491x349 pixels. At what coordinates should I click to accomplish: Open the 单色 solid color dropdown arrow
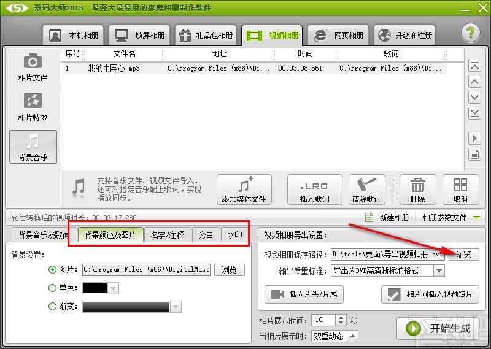(113, 288)
